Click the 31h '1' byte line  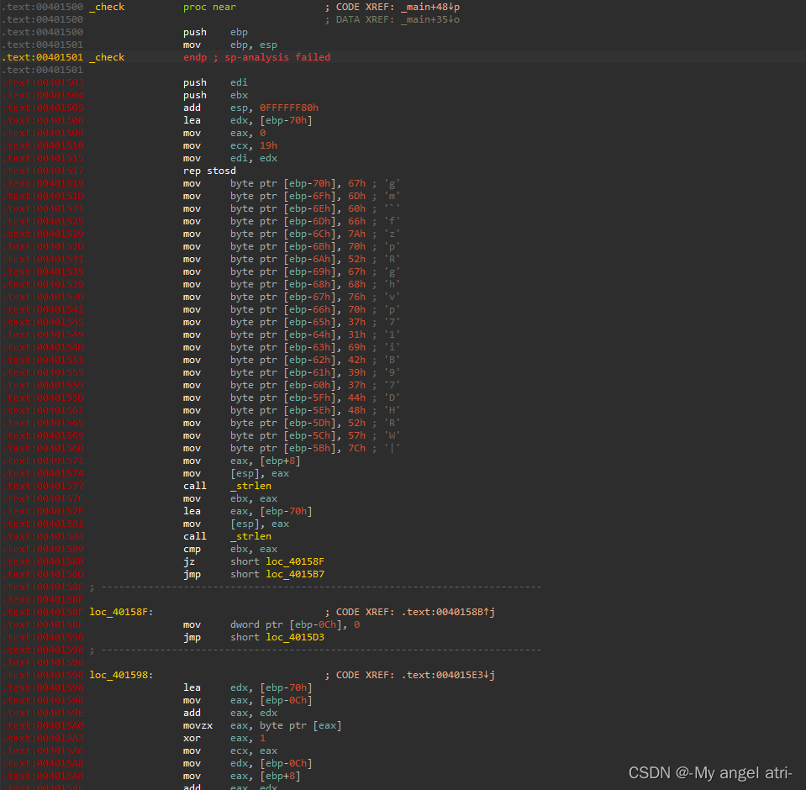(292, 334)
